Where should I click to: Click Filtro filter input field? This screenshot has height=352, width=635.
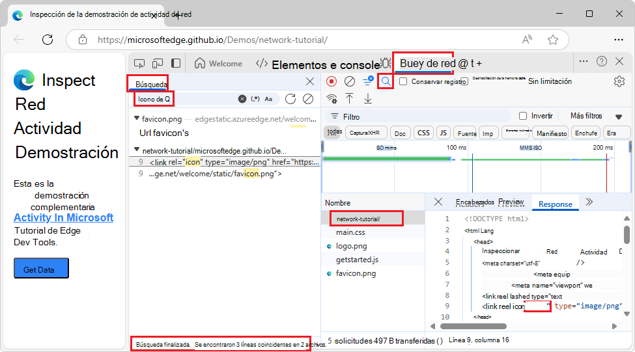[417, 116]
